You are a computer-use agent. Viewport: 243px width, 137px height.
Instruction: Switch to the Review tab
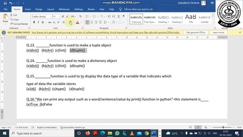pos(91,9)
